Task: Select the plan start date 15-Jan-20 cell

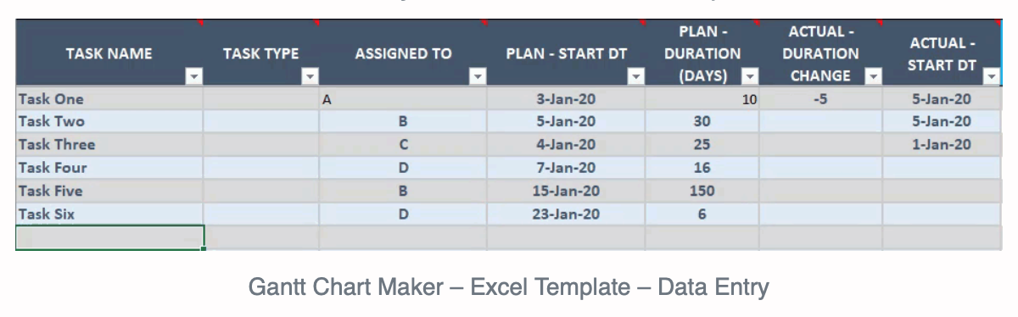Action: [566, 192]
